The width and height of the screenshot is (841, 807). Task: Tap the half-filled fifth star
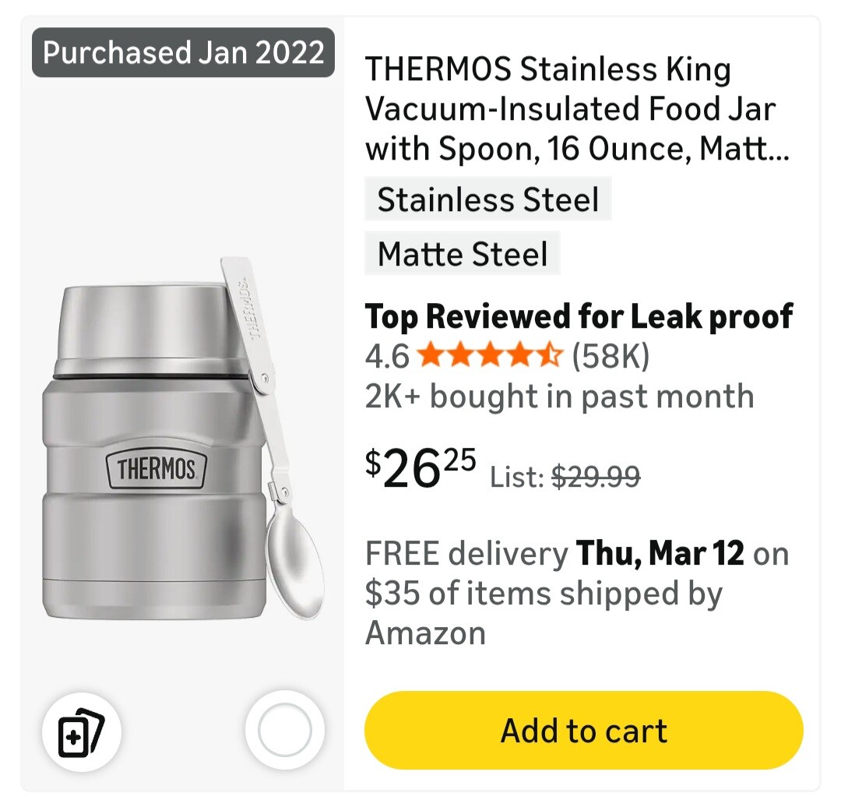550,357
